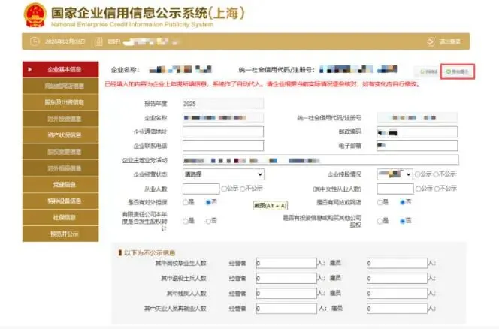Screen dimensions: 499x329
Task: Open the 网站或网店信息 section
Action: (x=60, y=86)
